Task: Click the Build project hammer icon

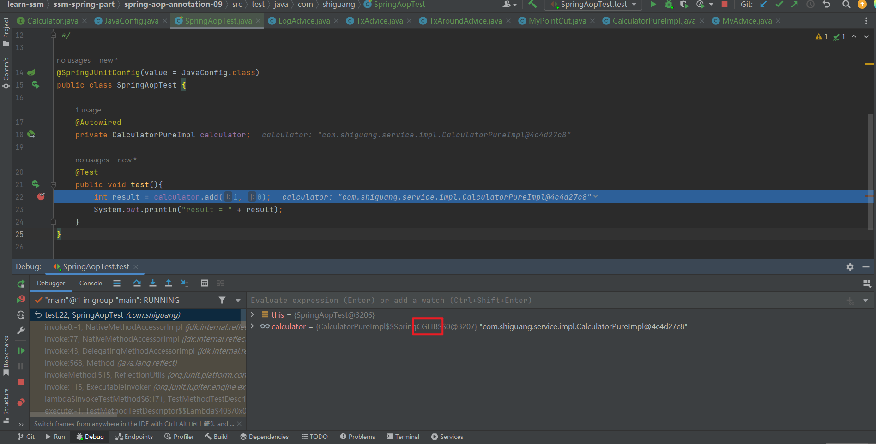Action: (x=532, y=5)
